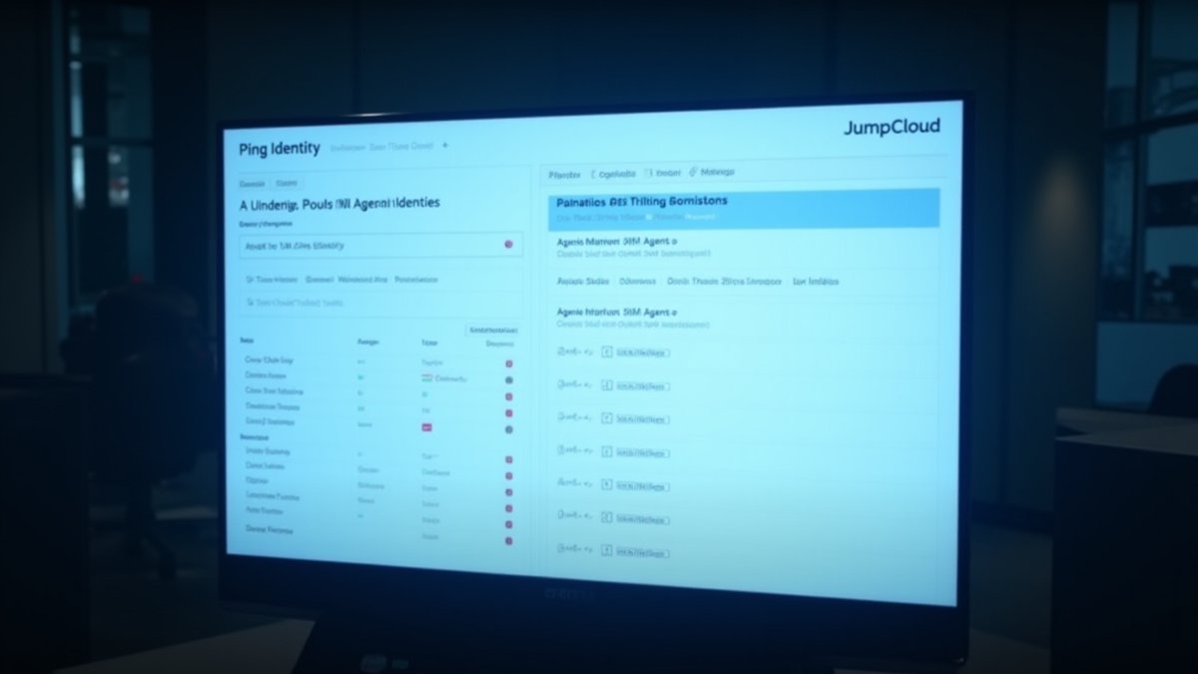Click the plus icon beside Ping Identity tabs
Image resolution: width=1198 pixels, height=674 pixels.
coord(444,145)
